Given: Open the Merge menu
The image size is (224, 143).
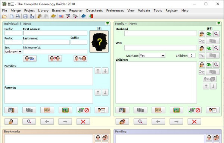Looking at the screenshot, I should [16, 10].
